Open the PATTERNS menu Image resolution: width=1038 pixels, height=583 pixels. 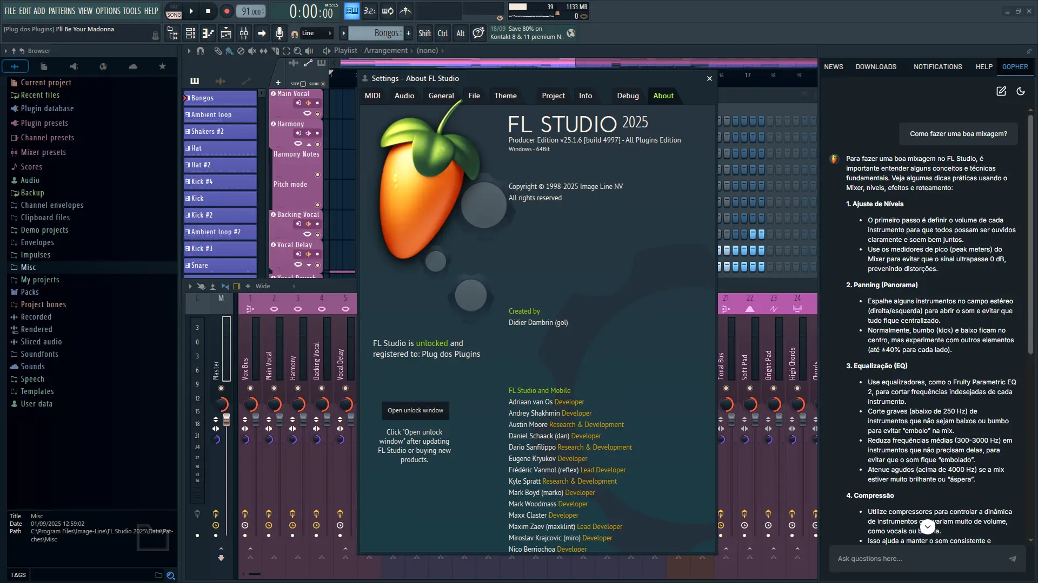[x=62, y=11]
